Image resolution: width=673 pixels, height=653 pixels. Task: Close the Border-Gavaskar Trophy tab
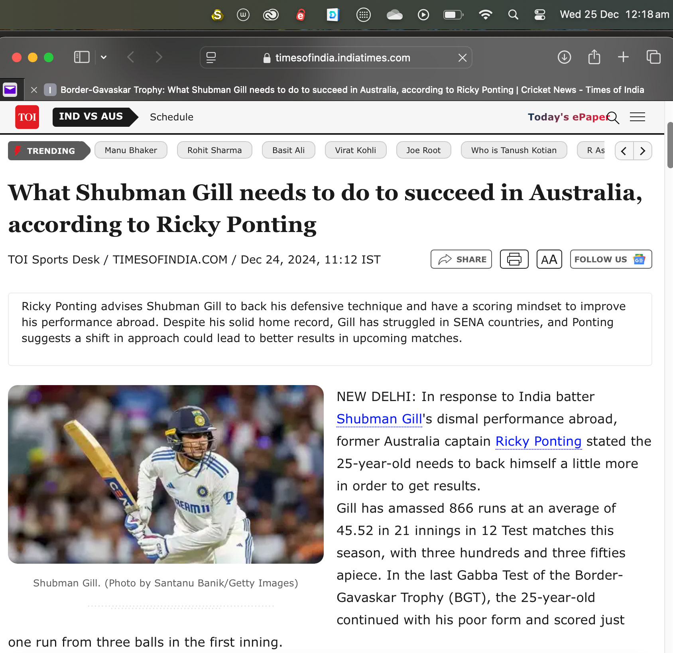pos(34,90)
